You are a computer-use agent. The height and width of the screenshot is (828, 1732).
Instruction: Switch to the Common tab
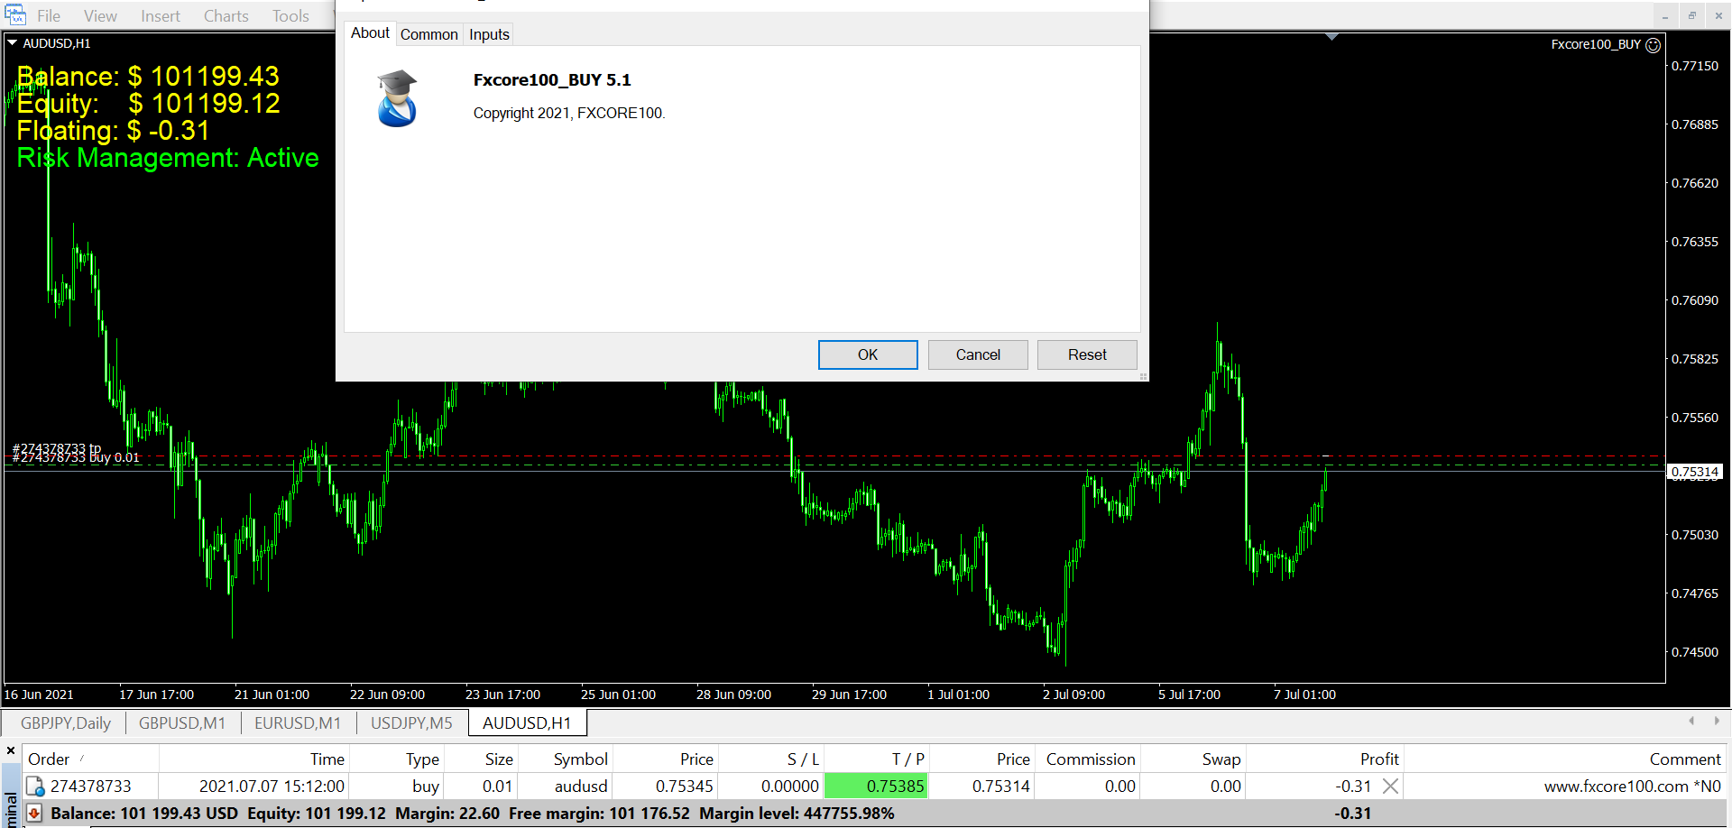(428, 34)
